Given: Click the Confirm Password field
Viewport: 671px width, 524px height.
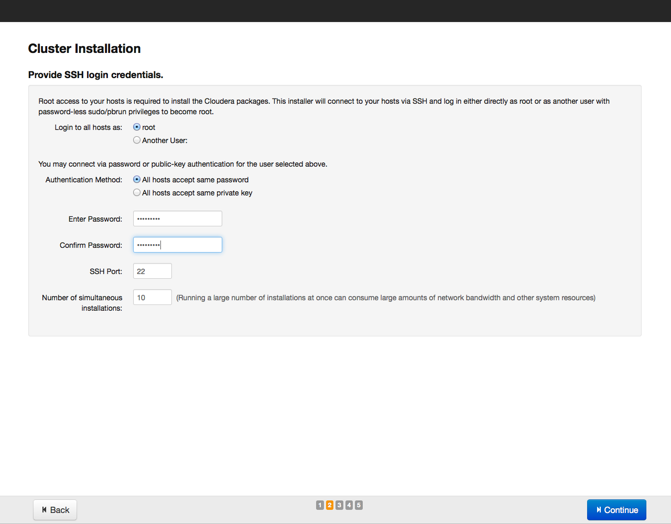Looking at the screenshot, I should [178, 245].
